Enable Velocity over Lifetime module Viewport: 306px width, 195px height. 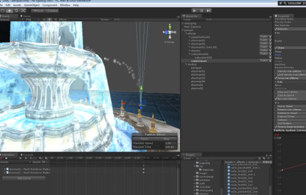[276, 71]
